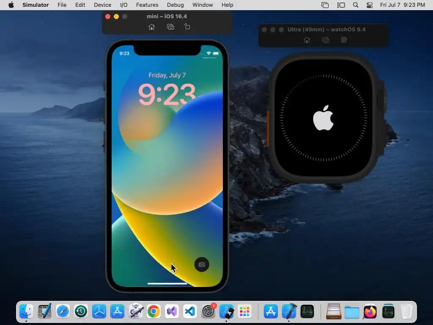Image resolution: width=433 pixels, height=325 pixels.
Task: Click 'mini – iOS 16.4' window title
Action: [167, 17]
